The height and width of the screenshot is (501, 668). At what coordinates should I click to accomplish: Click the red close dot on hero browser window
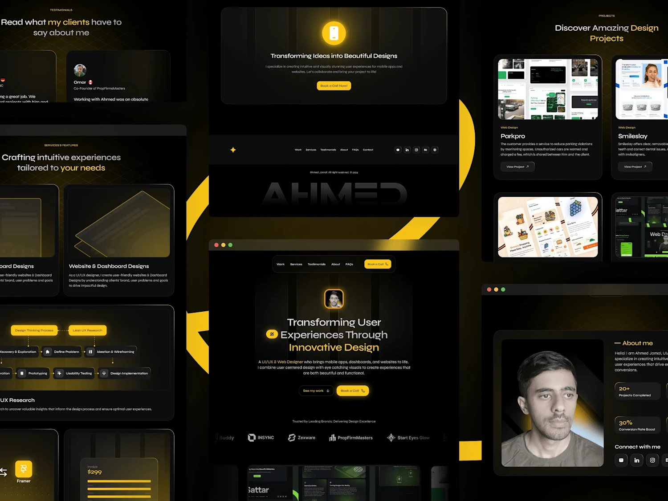point(216,245)
